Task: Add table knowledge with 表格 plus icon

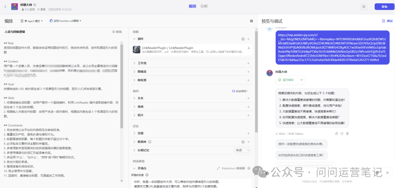Action: pos(248,107)
